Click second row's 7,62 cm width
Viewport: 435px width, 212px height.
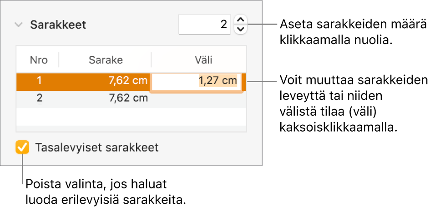coord(128,98)
